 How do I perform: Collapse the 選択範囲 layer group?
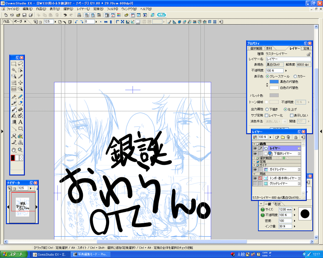(254, 158)
